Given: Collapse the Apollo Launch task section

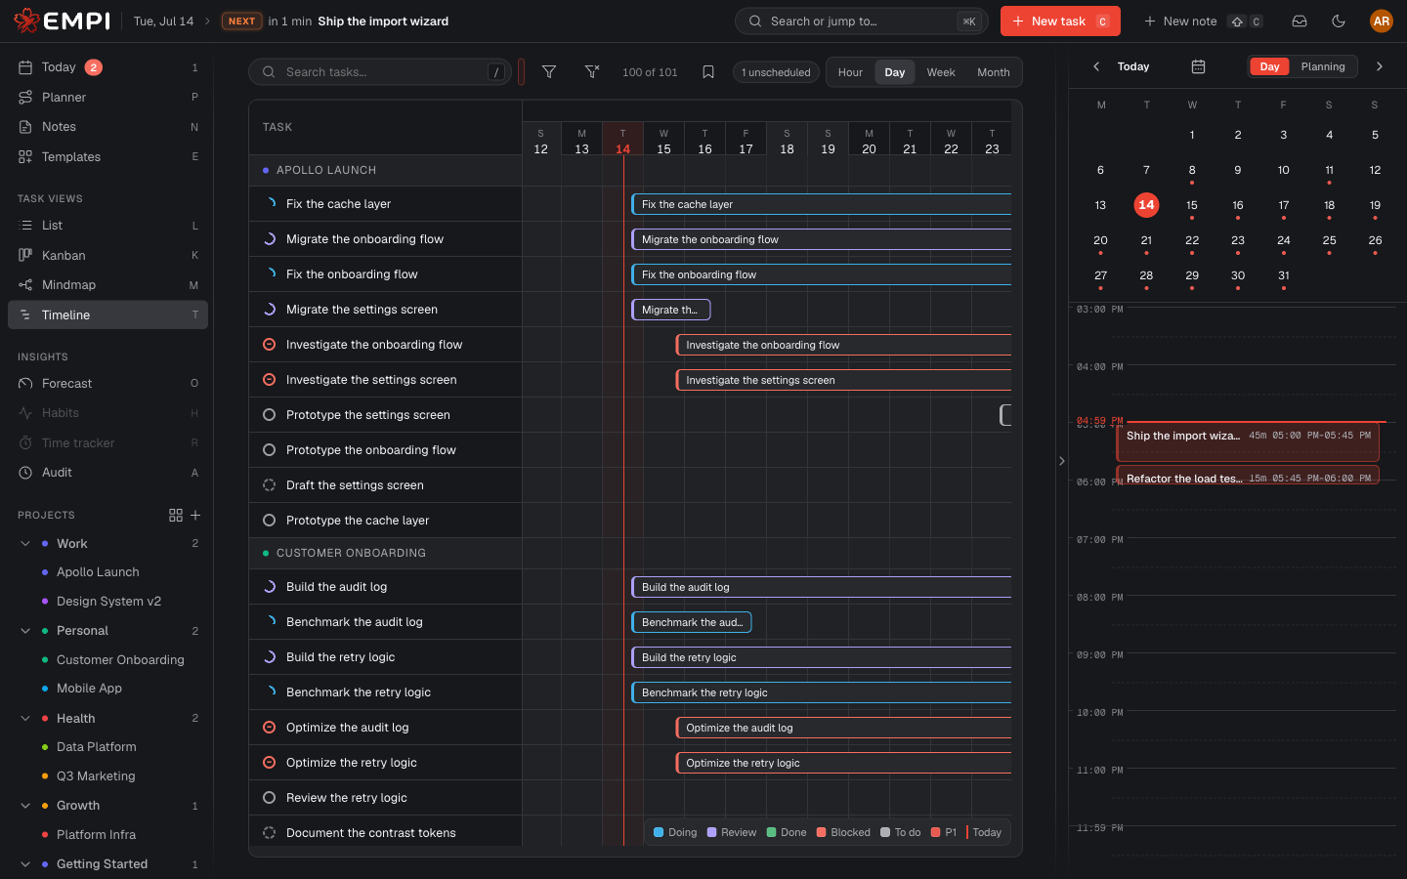Looking at the screenshot, I should (x=385, y=170).
